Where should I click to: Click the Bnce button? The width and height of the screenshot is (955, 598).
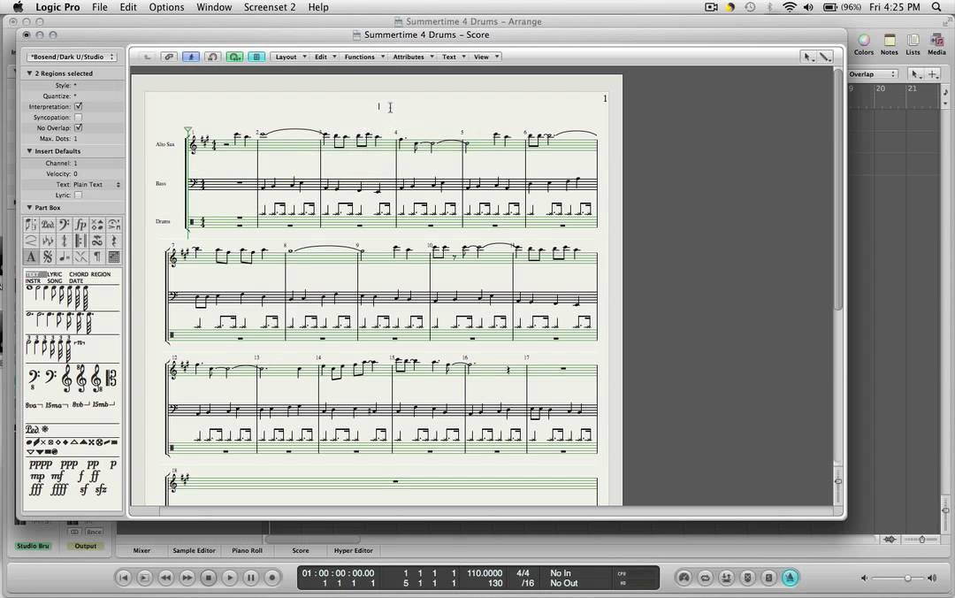93,533
